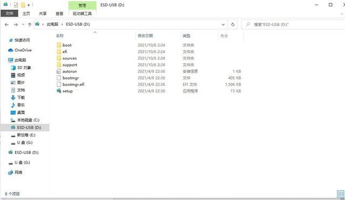Open the address bar history dropdown
The image size is (345, 200).
coord(223,25)
